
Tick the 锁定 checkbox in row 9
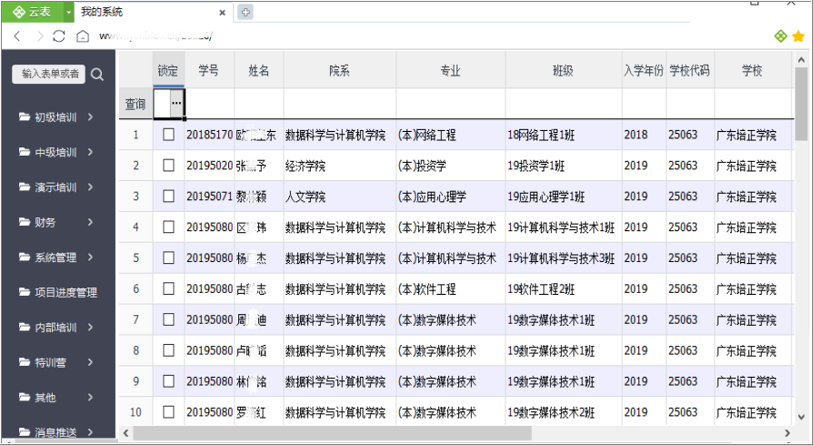pos(168,381)
